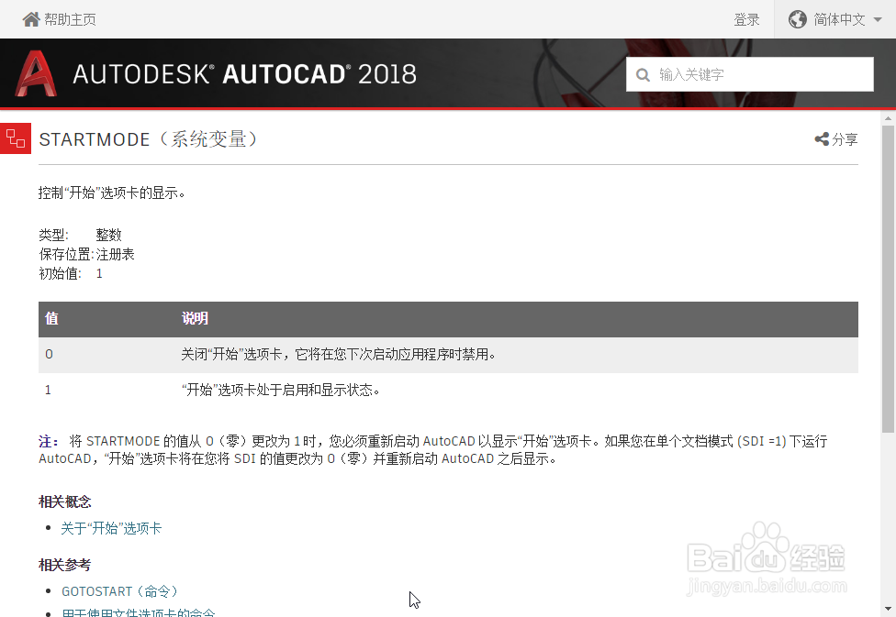The image size is (896, 617).
Task: Click the 整数 type value
Action: (108, 235)
